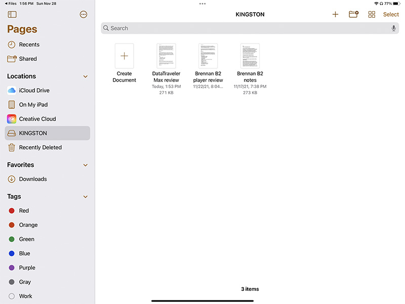Select the On My iPad device icon

click(12, 105)
